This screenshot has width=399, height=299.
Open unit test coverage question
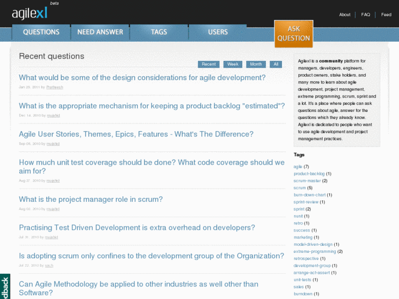click(x=151, y=167)
